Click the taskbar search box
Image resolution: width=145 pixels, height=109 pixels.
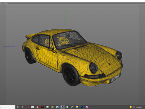8,107
